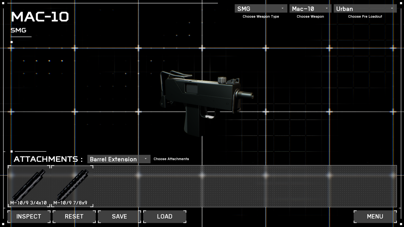Click the Choose Attachments label
The height and width of the screenshot is (227, 404).
[x=171, y=159]
